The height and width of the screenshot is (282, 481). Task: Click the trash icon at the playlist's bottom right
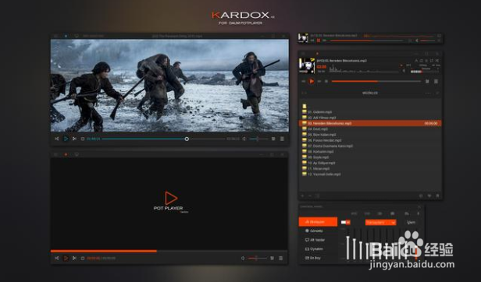tap(437, 196)
